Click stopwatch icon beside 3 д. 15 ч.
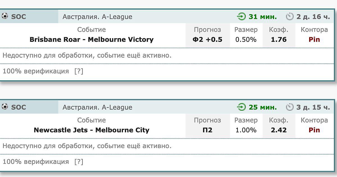The height and width of the screenshot is (177, 337). click(x=290, y=107)
